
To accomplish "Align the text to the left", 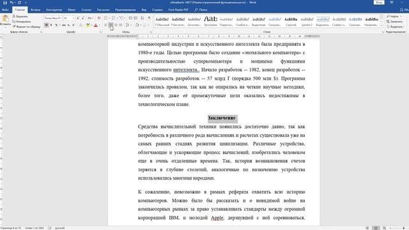I will click(x=106, y=25).
